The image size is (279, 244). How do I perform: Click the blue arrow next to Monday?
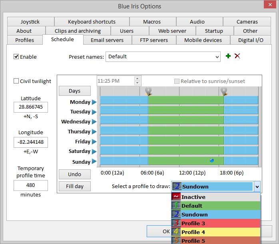(94, 102)
